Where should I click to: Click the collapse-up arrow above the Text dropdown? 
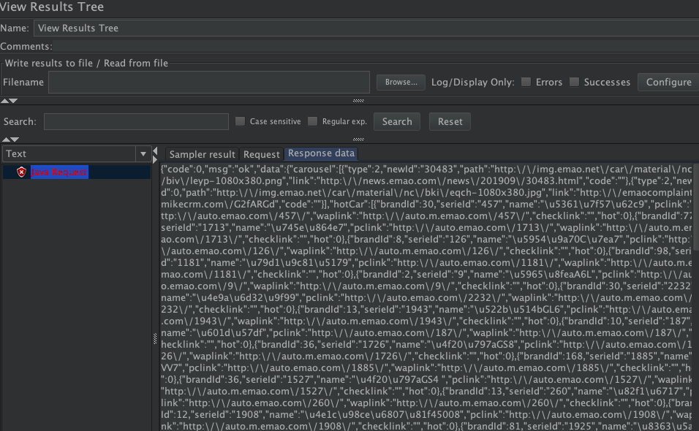[6, 139]
